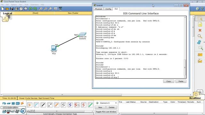Click the Delete scenario button

(111, 107)
